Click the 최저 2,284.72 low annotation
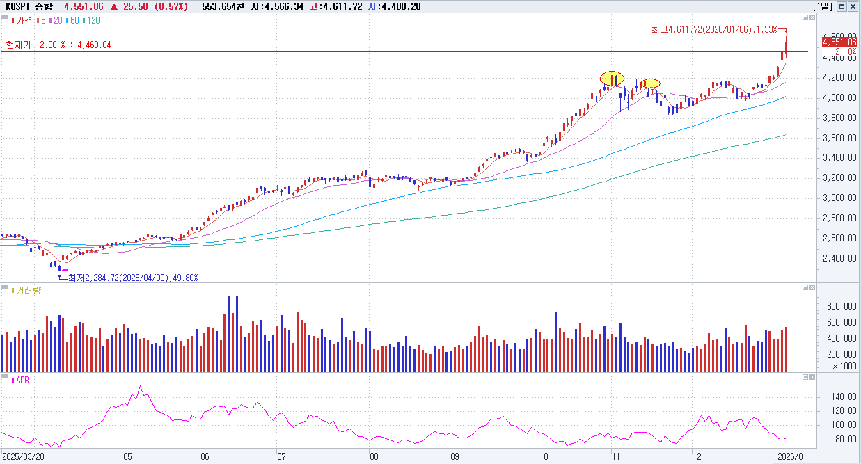Image resolution: width=861 pixels, height=464 pixels. coord(133,278)
